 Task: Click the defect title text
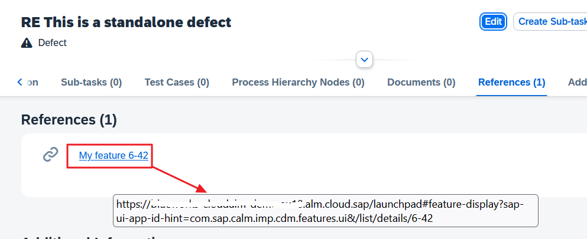[x=126, y=22]
